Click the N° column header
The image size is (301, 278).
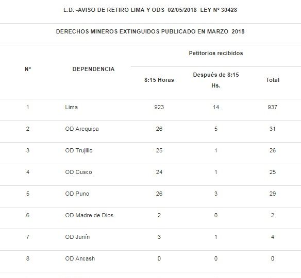pos(28,69)
